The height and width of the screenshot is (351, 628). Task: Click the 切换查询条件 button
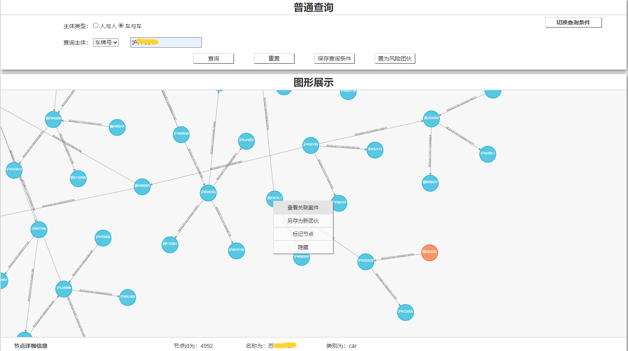(x=573, y=22)
